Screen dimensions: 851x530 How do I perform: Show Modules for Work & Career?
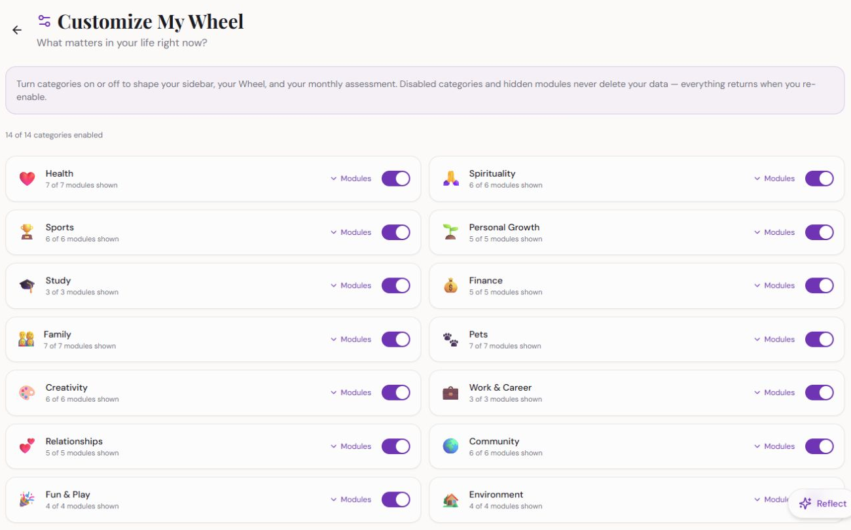[774, 393]
